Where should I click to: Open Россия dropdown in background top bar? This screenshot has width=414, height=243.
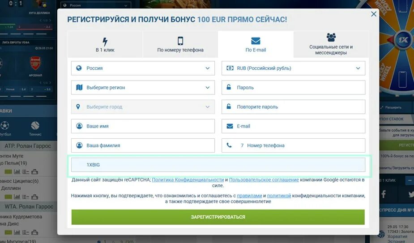click(96, 5)
